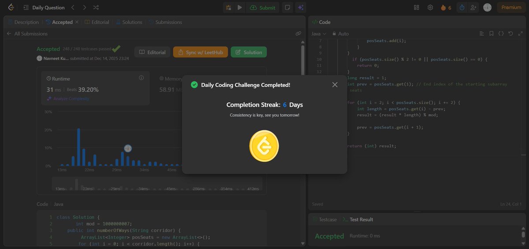This screenshot has width=529, height=249.
Task: Toggle fullscreen editor icon
Action: pyautogui.click(x=520, y=33)
